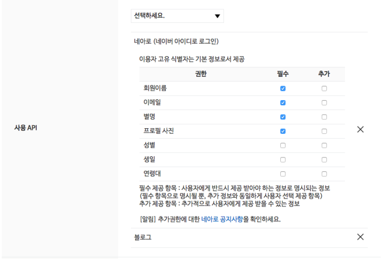Click the 별명 permission label
The image size is (385, 259).
click(x=149, y=117)
